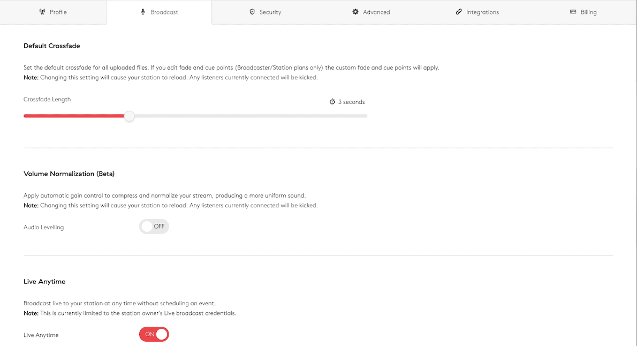Open the Profile tab label
Screen dimensions: 637x346
click(x=58, y=12)
